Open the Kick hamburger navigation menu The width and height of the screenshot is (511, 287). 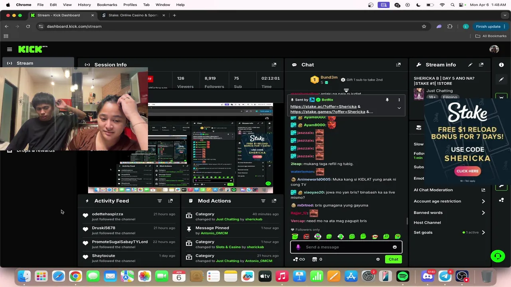pos(10,49)
